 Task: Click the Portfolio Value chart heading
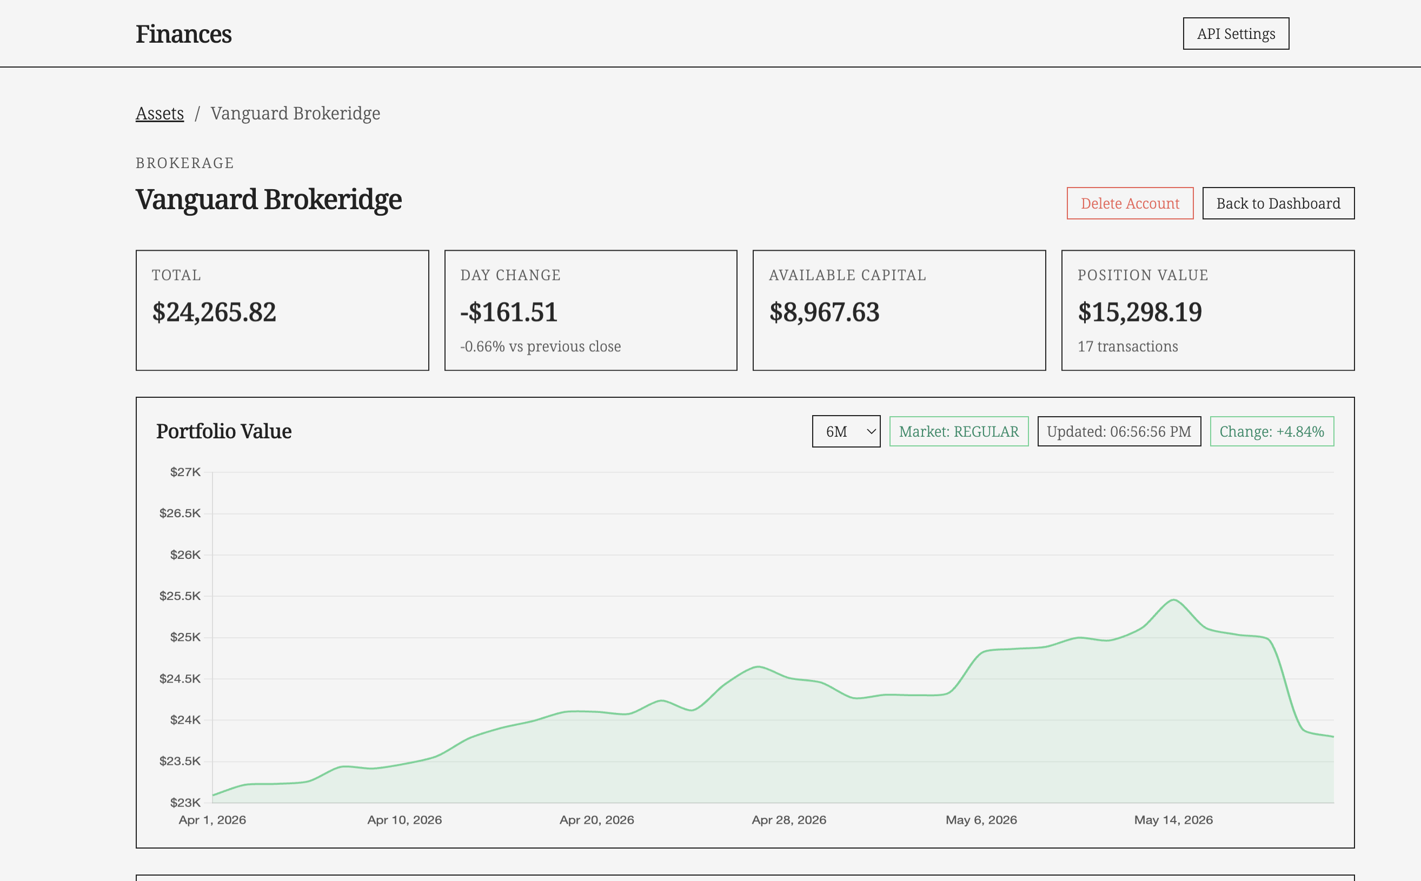224,431
